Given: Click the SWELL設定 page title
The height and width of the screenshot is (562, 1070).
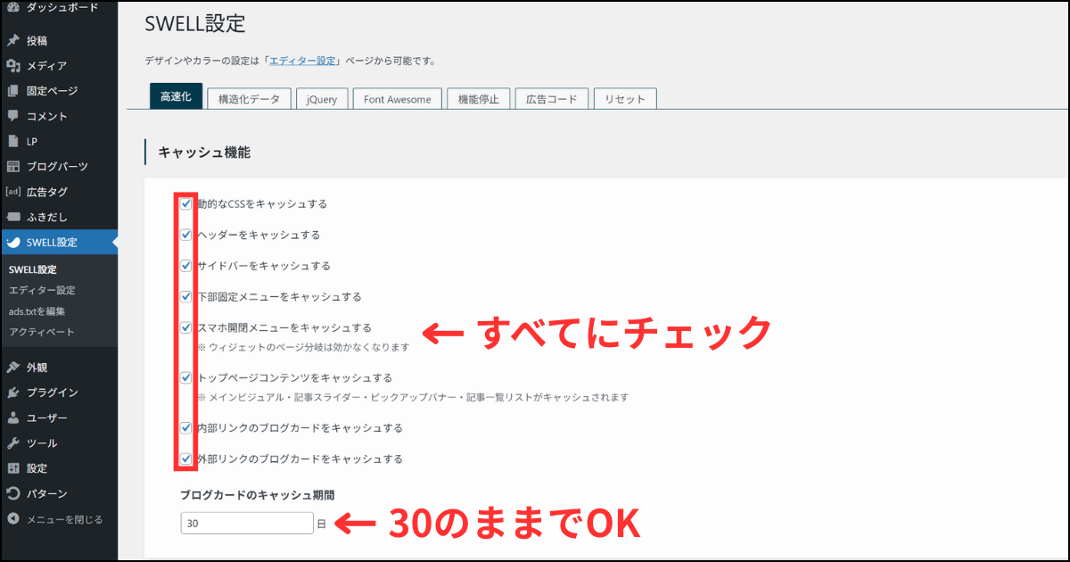Looking at the screenshot, I should 194,23.
